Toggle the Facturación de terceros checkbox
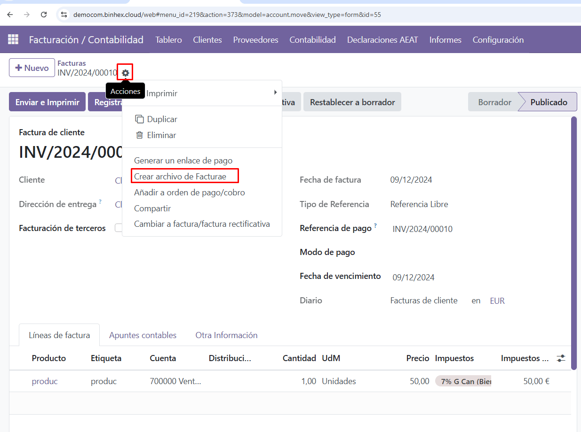 pos(119,228)
